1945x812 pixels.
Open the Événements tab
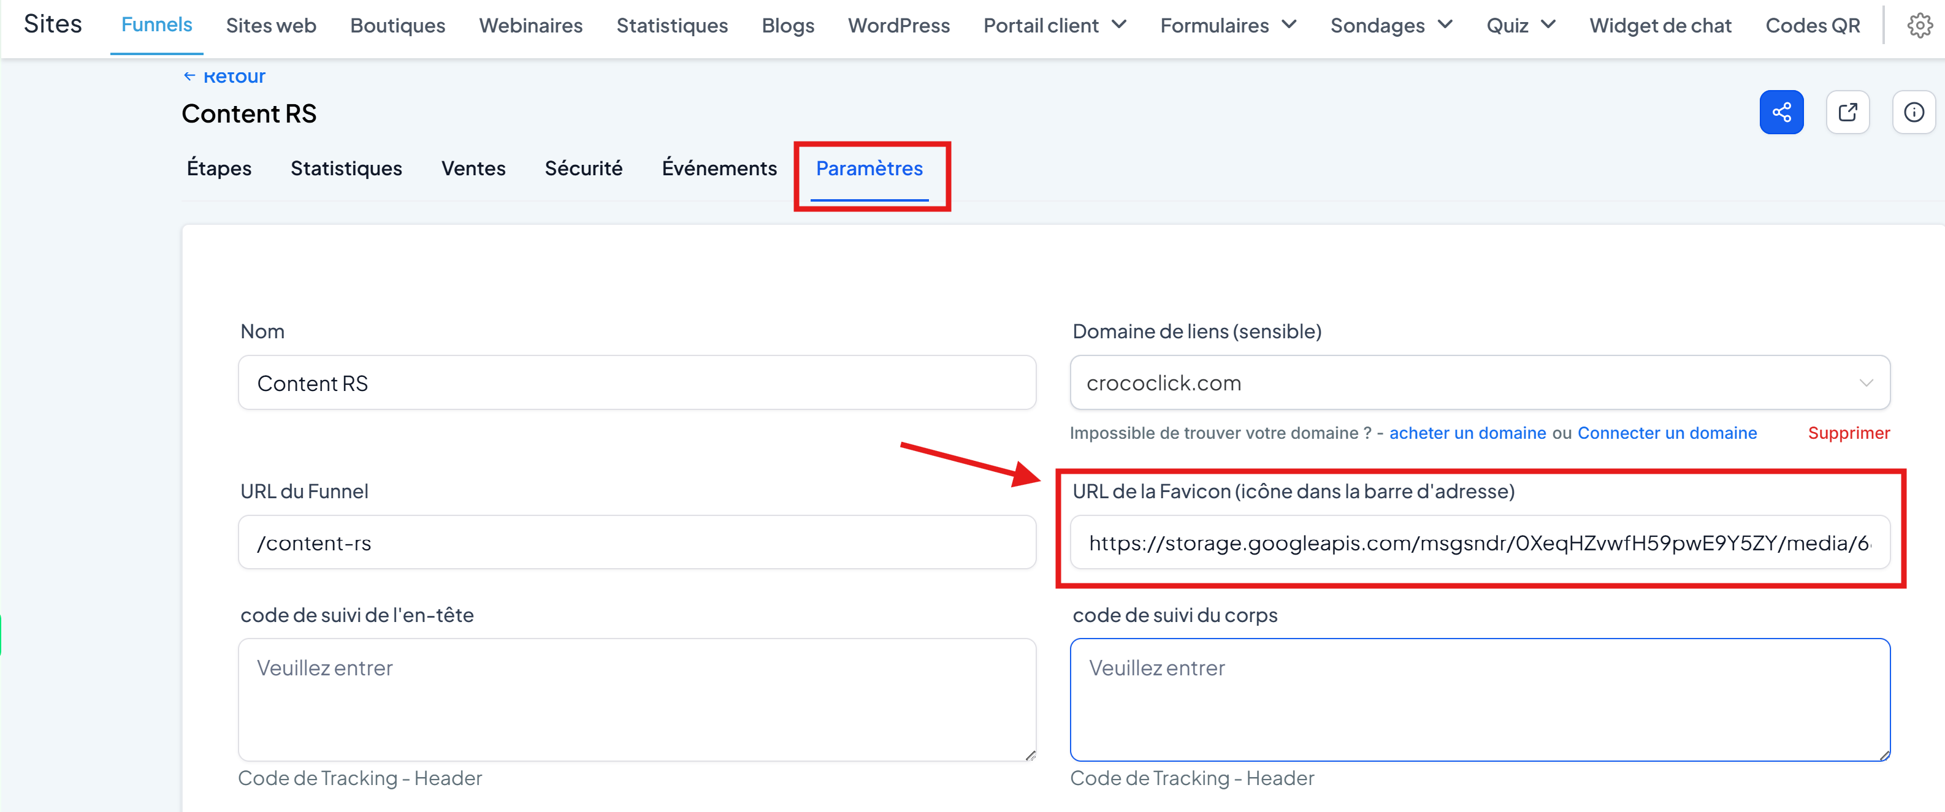(x=719, y=169)
